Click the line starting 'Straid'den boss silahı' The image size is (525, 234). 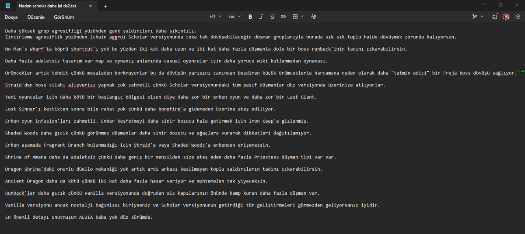[x=196, y=85]
